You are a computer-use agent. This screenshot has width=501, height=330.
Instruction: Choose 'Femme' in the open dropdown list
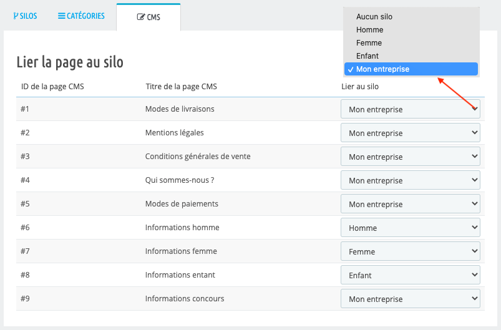pyautogui.click(x=411, y=43)
